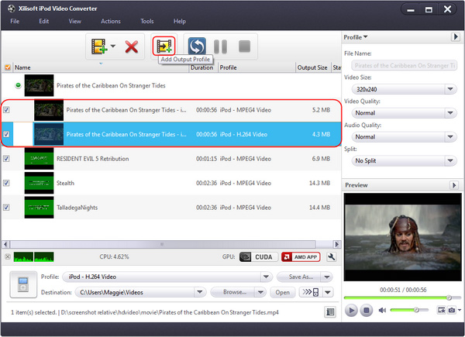Open the Video Size dropdown
Screen dimensions: 465x337
(402, 89)
